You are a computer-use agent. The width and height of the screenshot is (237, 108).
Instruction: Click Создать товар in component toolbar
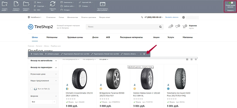click(37, 54)
